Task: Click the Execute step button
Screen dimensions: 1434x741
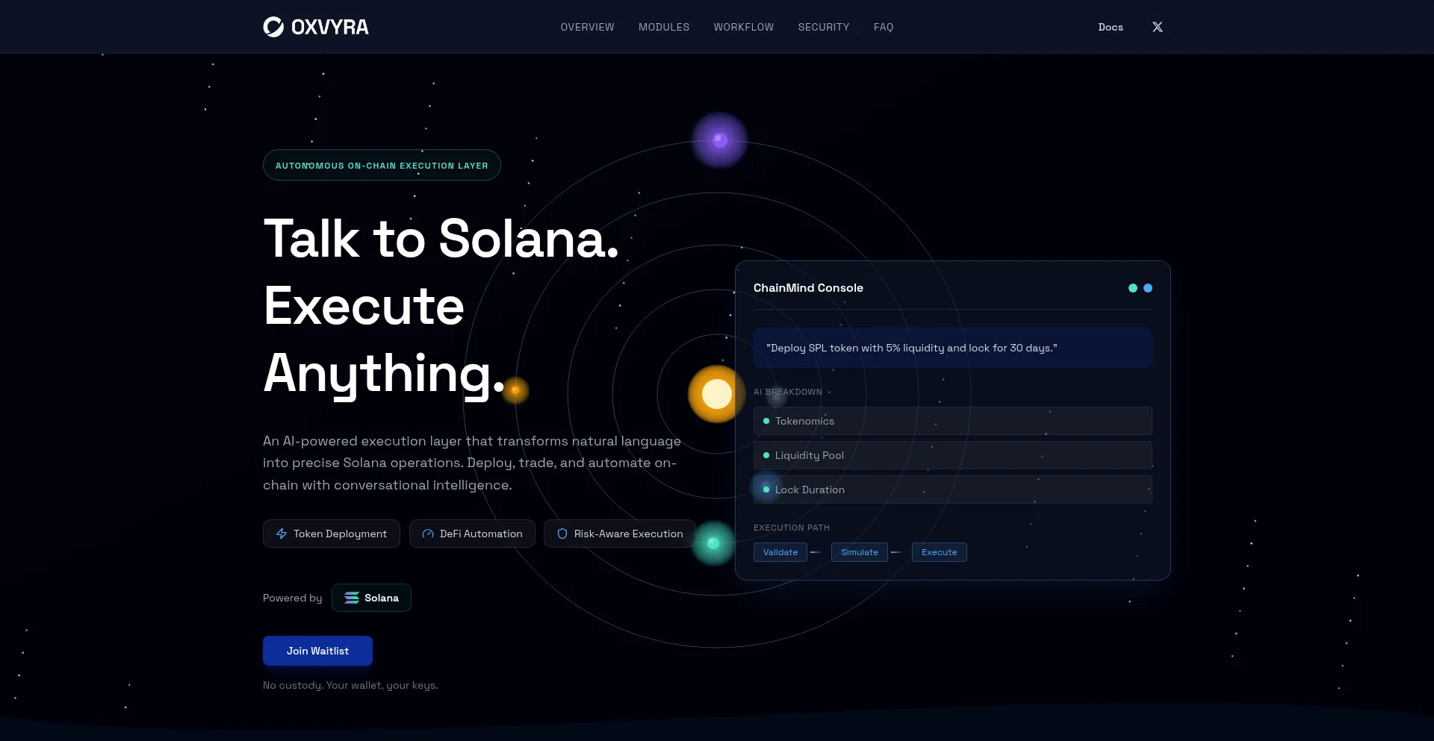Action: 939,552
